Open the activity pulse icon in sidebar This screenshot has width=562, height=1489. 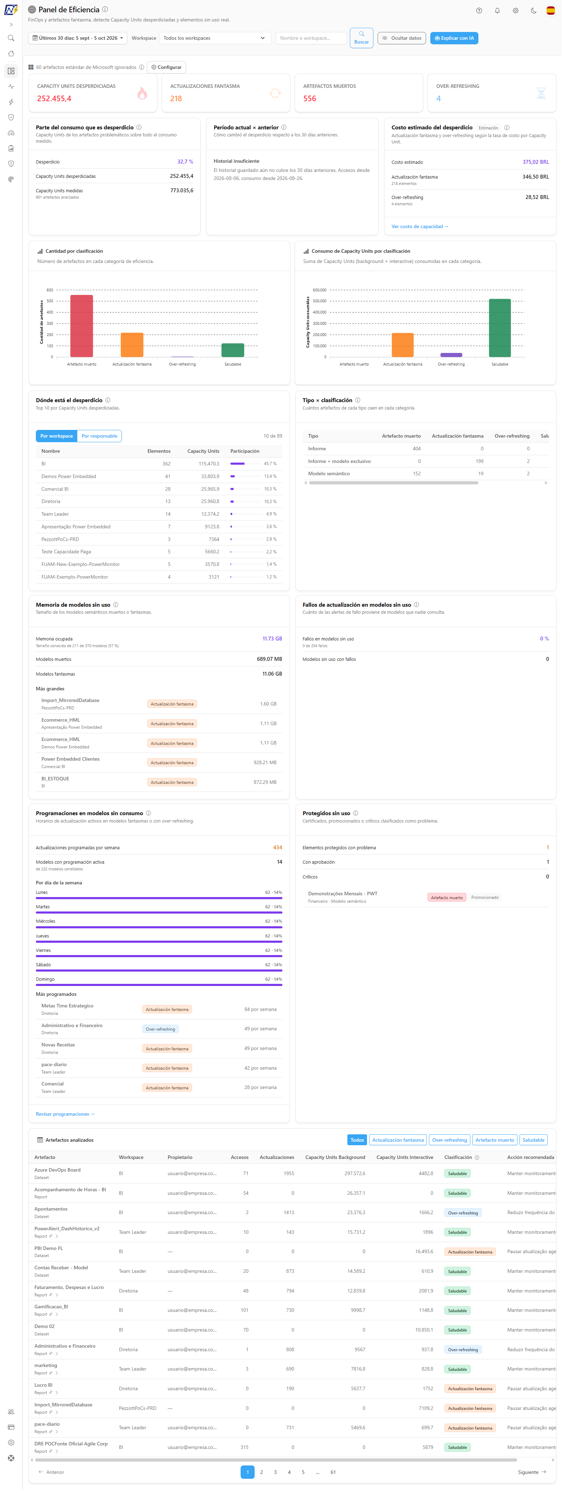coord(11,86)
